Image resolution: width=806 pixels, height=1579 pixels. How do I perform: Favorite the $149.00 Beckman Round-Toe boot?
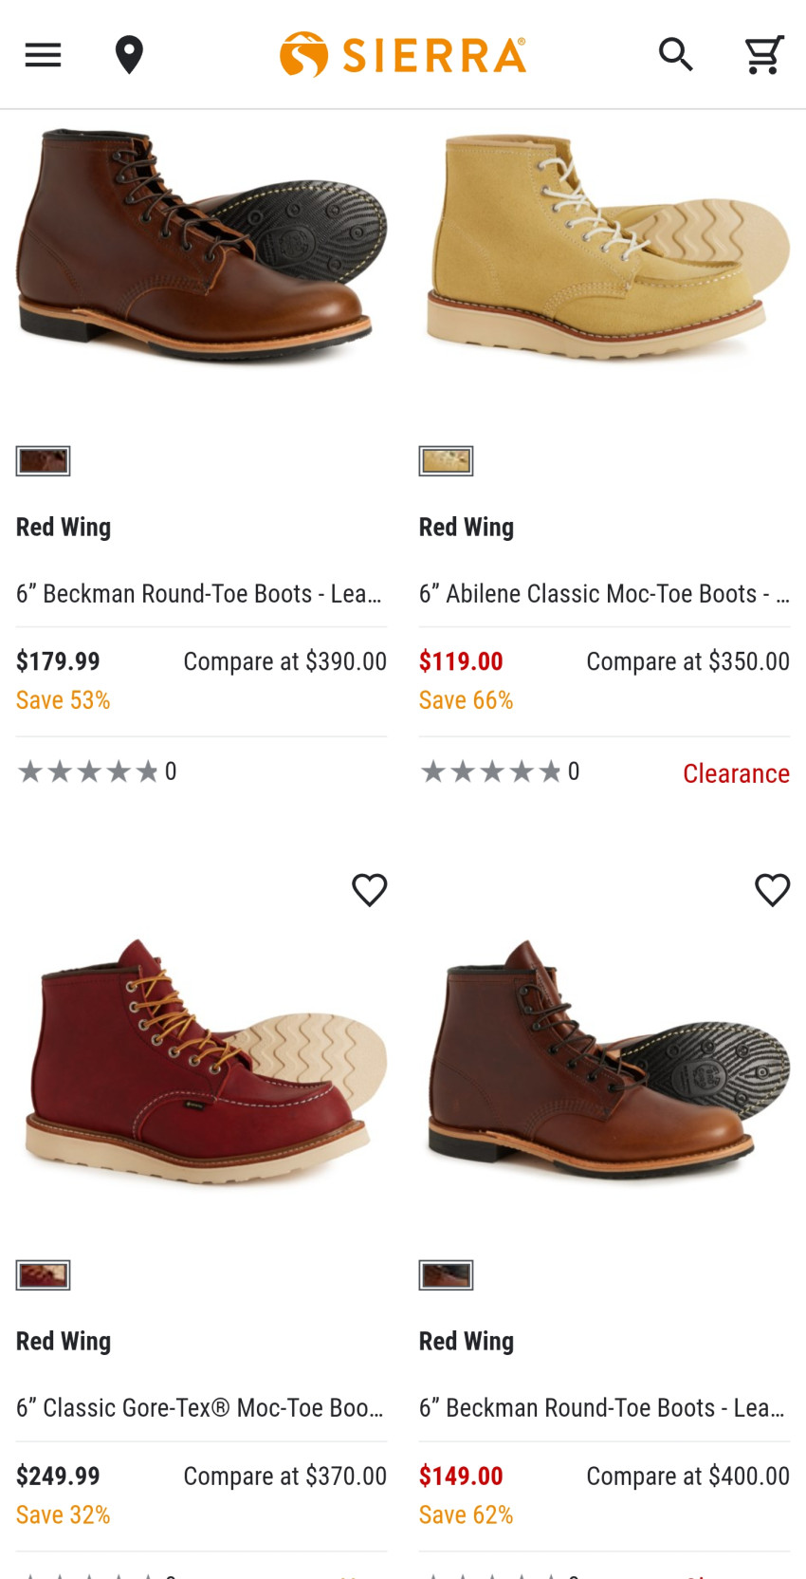point(772,890)
